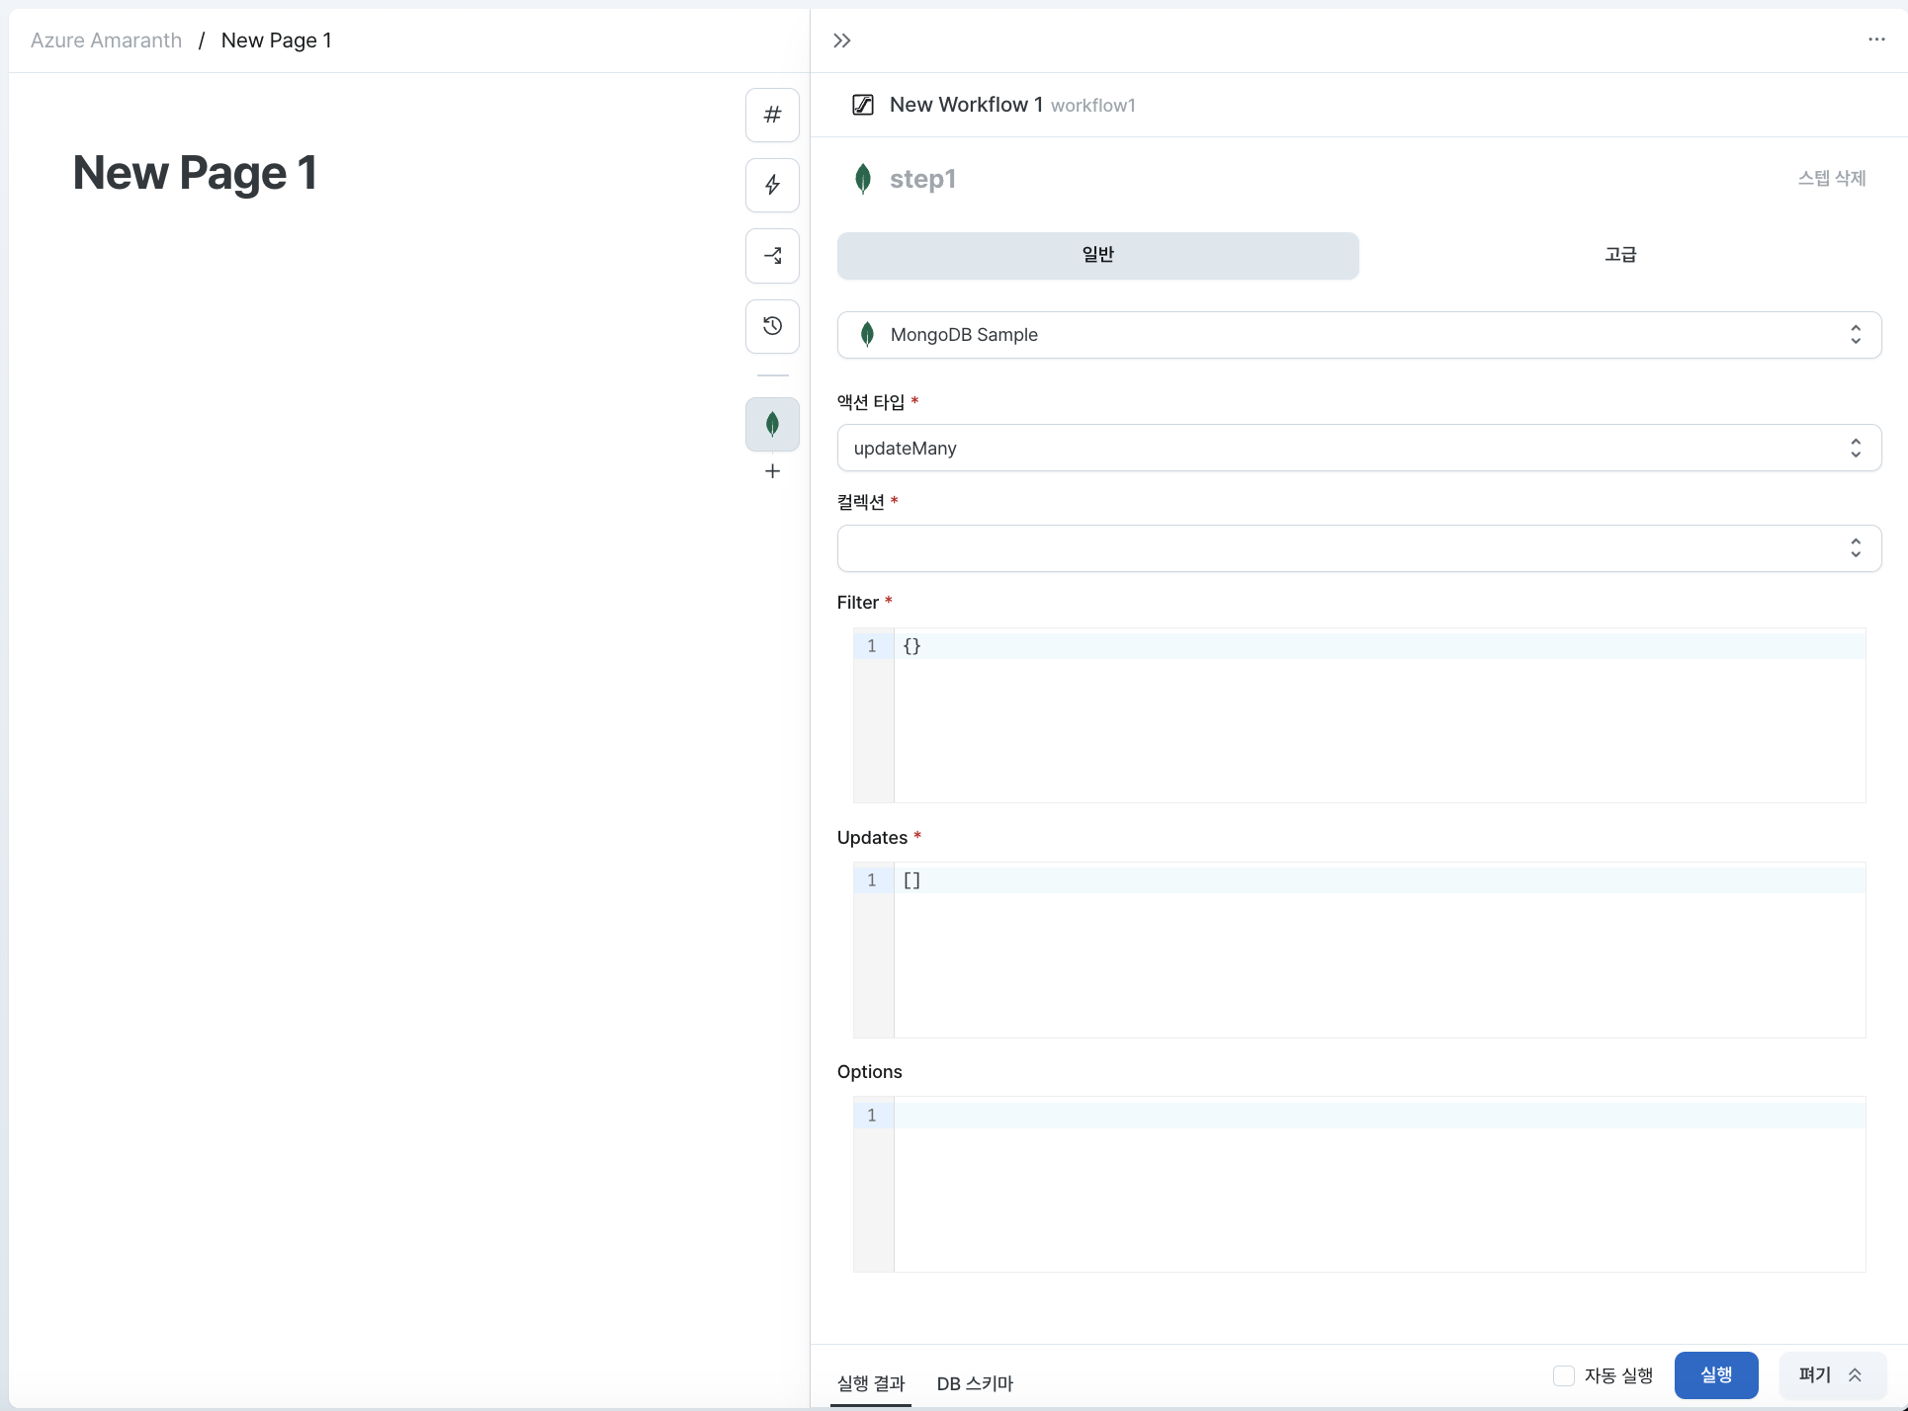Click the add step plus icon below MongoDB icon
Image resolution: width=1908 pixels, height=1411 pixels.
pos(771,471)
